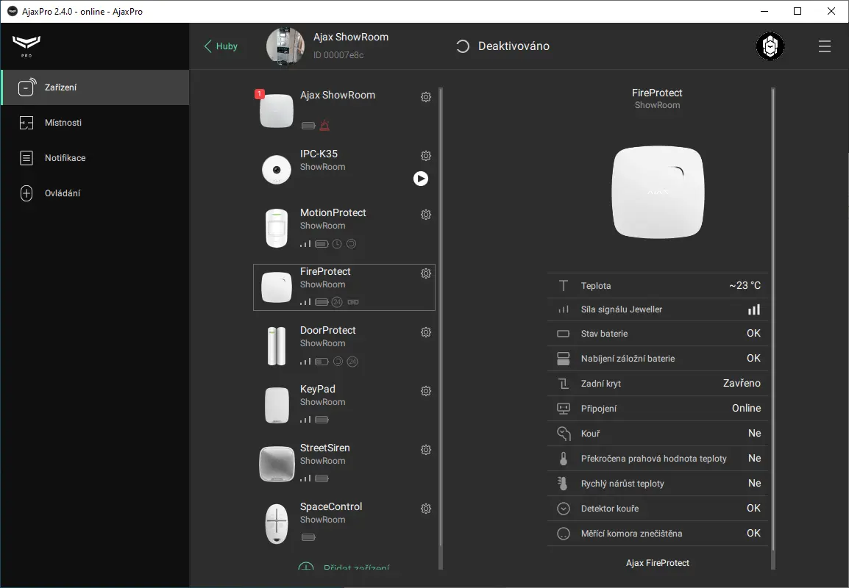Open settings gear for SpaceControl
849x588 pixels.
tap(426, 509)
